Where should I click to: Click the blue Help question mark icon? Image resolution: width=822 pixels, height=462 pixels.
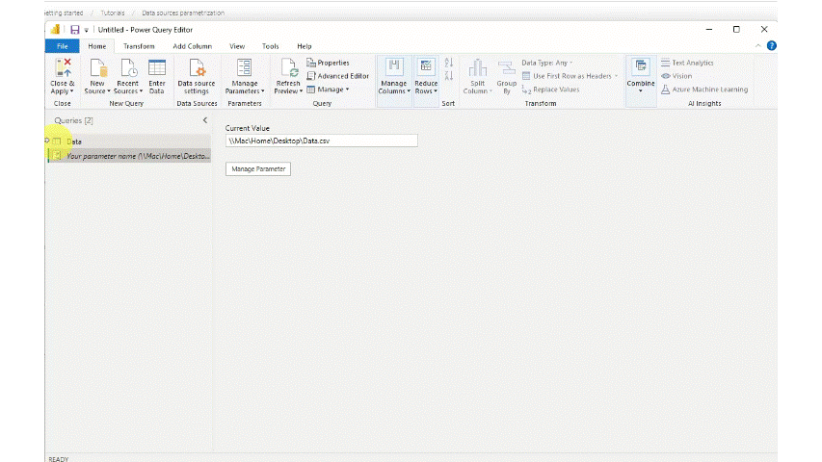771,46
